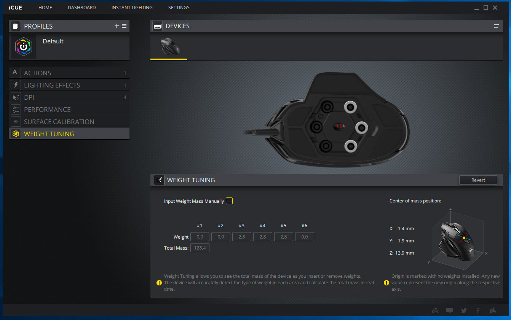Open the forum chat bubble icon
Screen dimensions: 511x320
[449, 310]
